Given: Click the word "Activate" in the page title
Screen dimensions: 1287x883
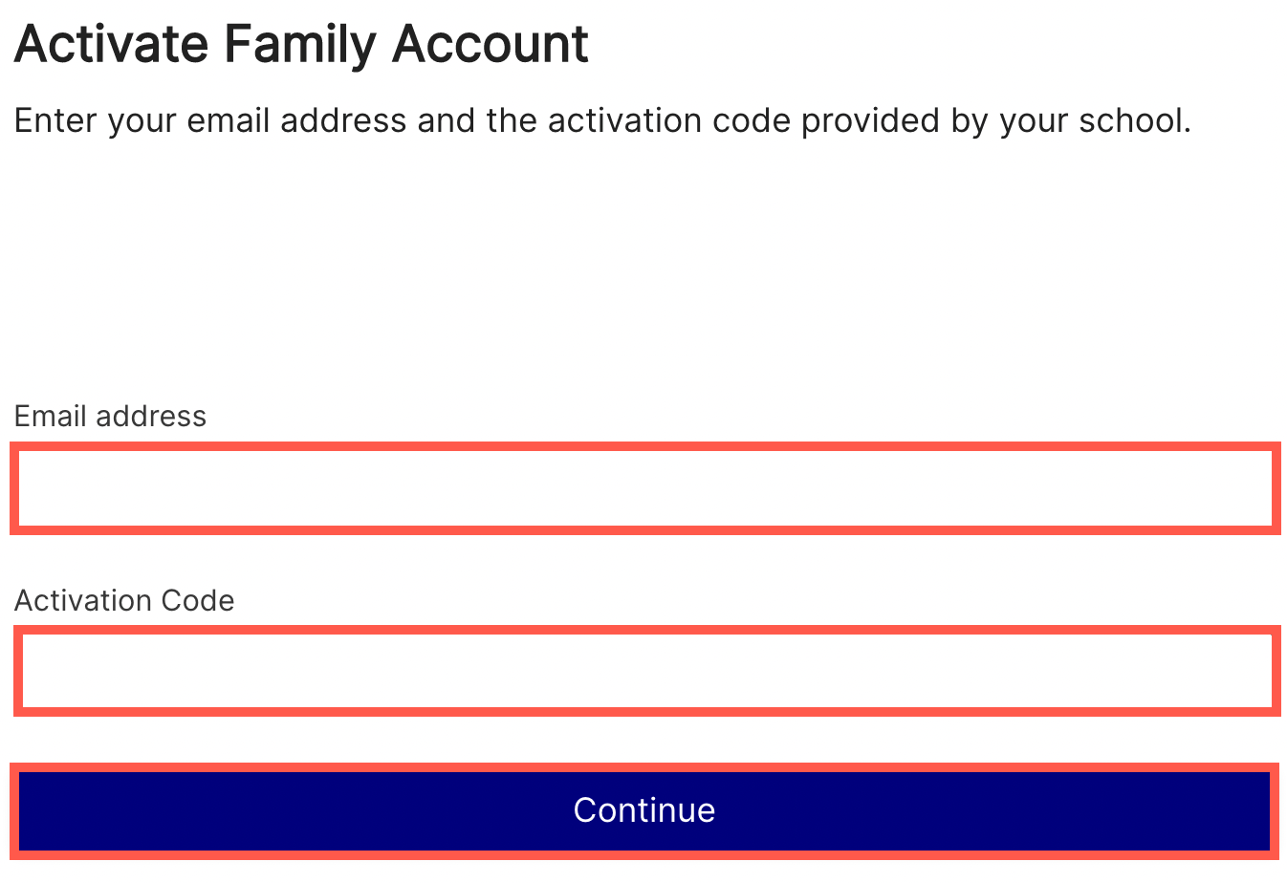Looking at the screenshot, I should click(111, 44).
